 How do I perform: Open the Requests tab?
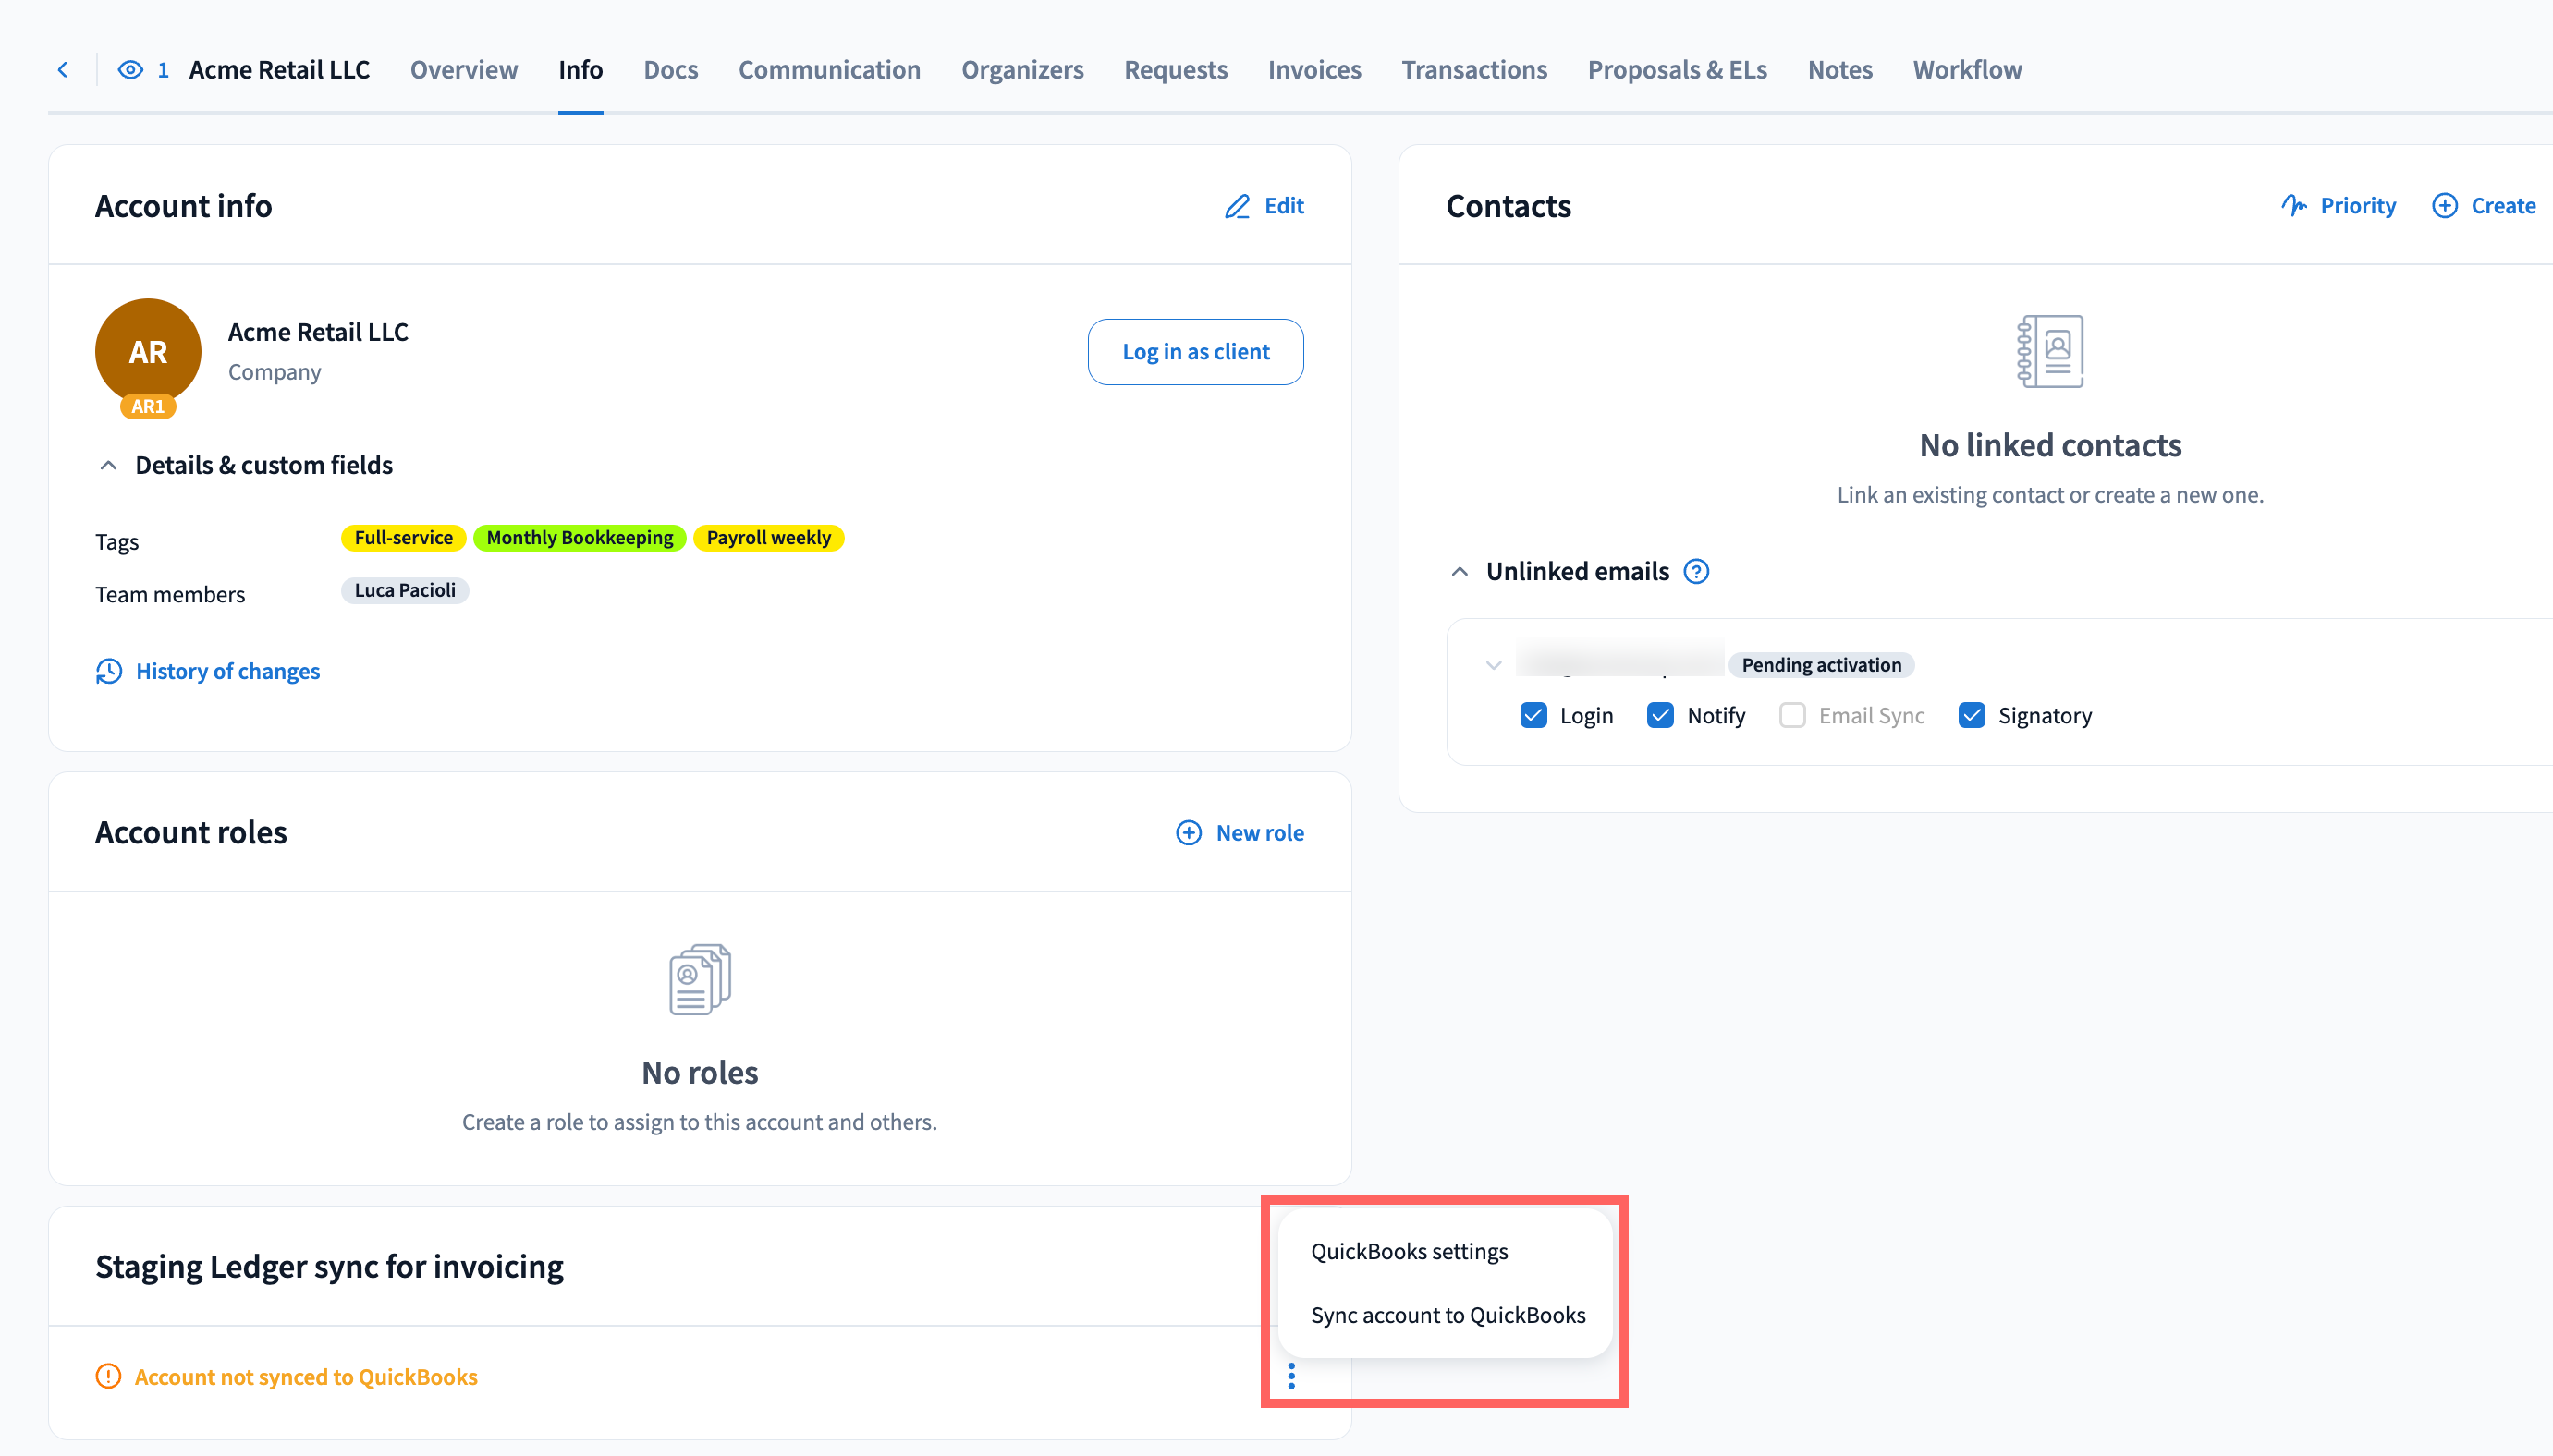[x=1177, y=69]
